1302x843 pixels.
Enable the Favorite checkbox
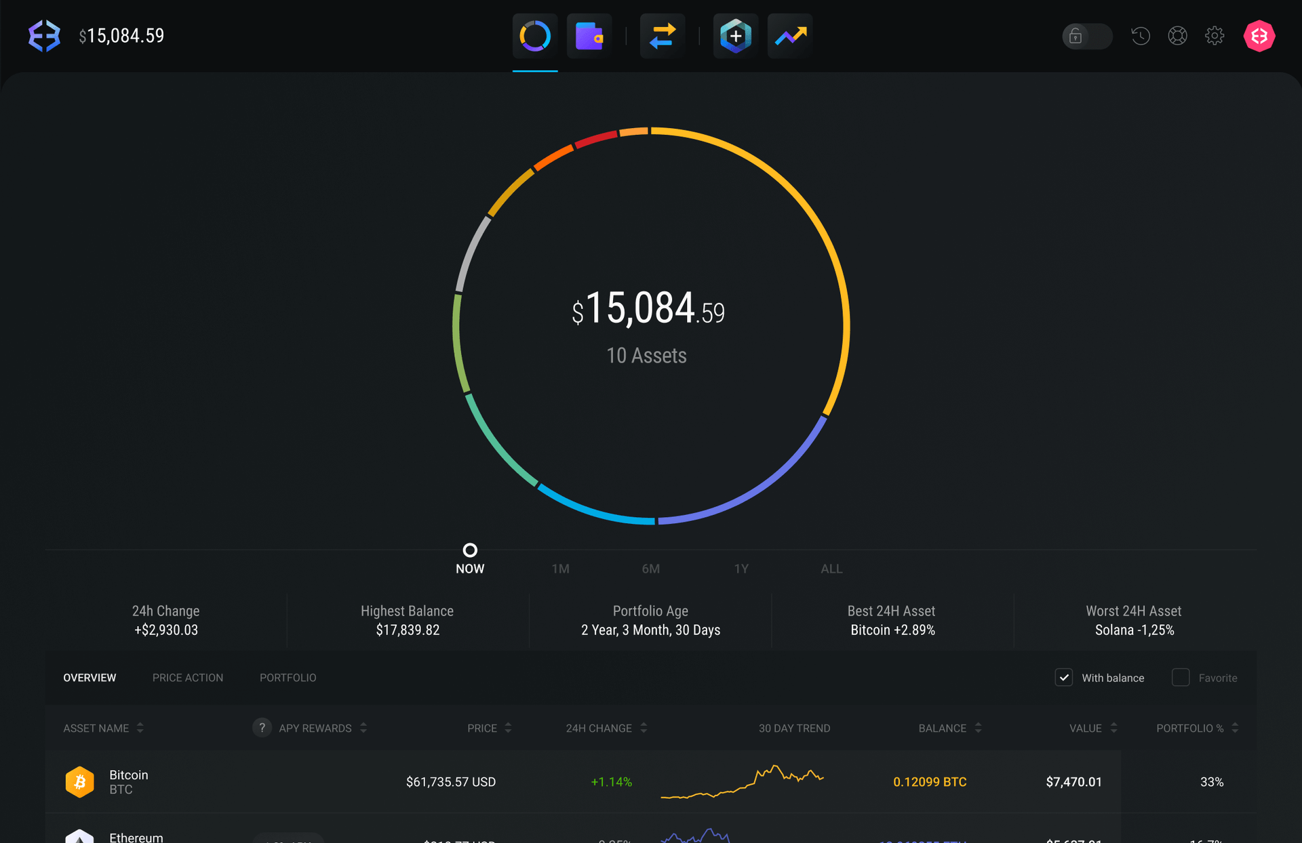click(x=1180, y=678)
